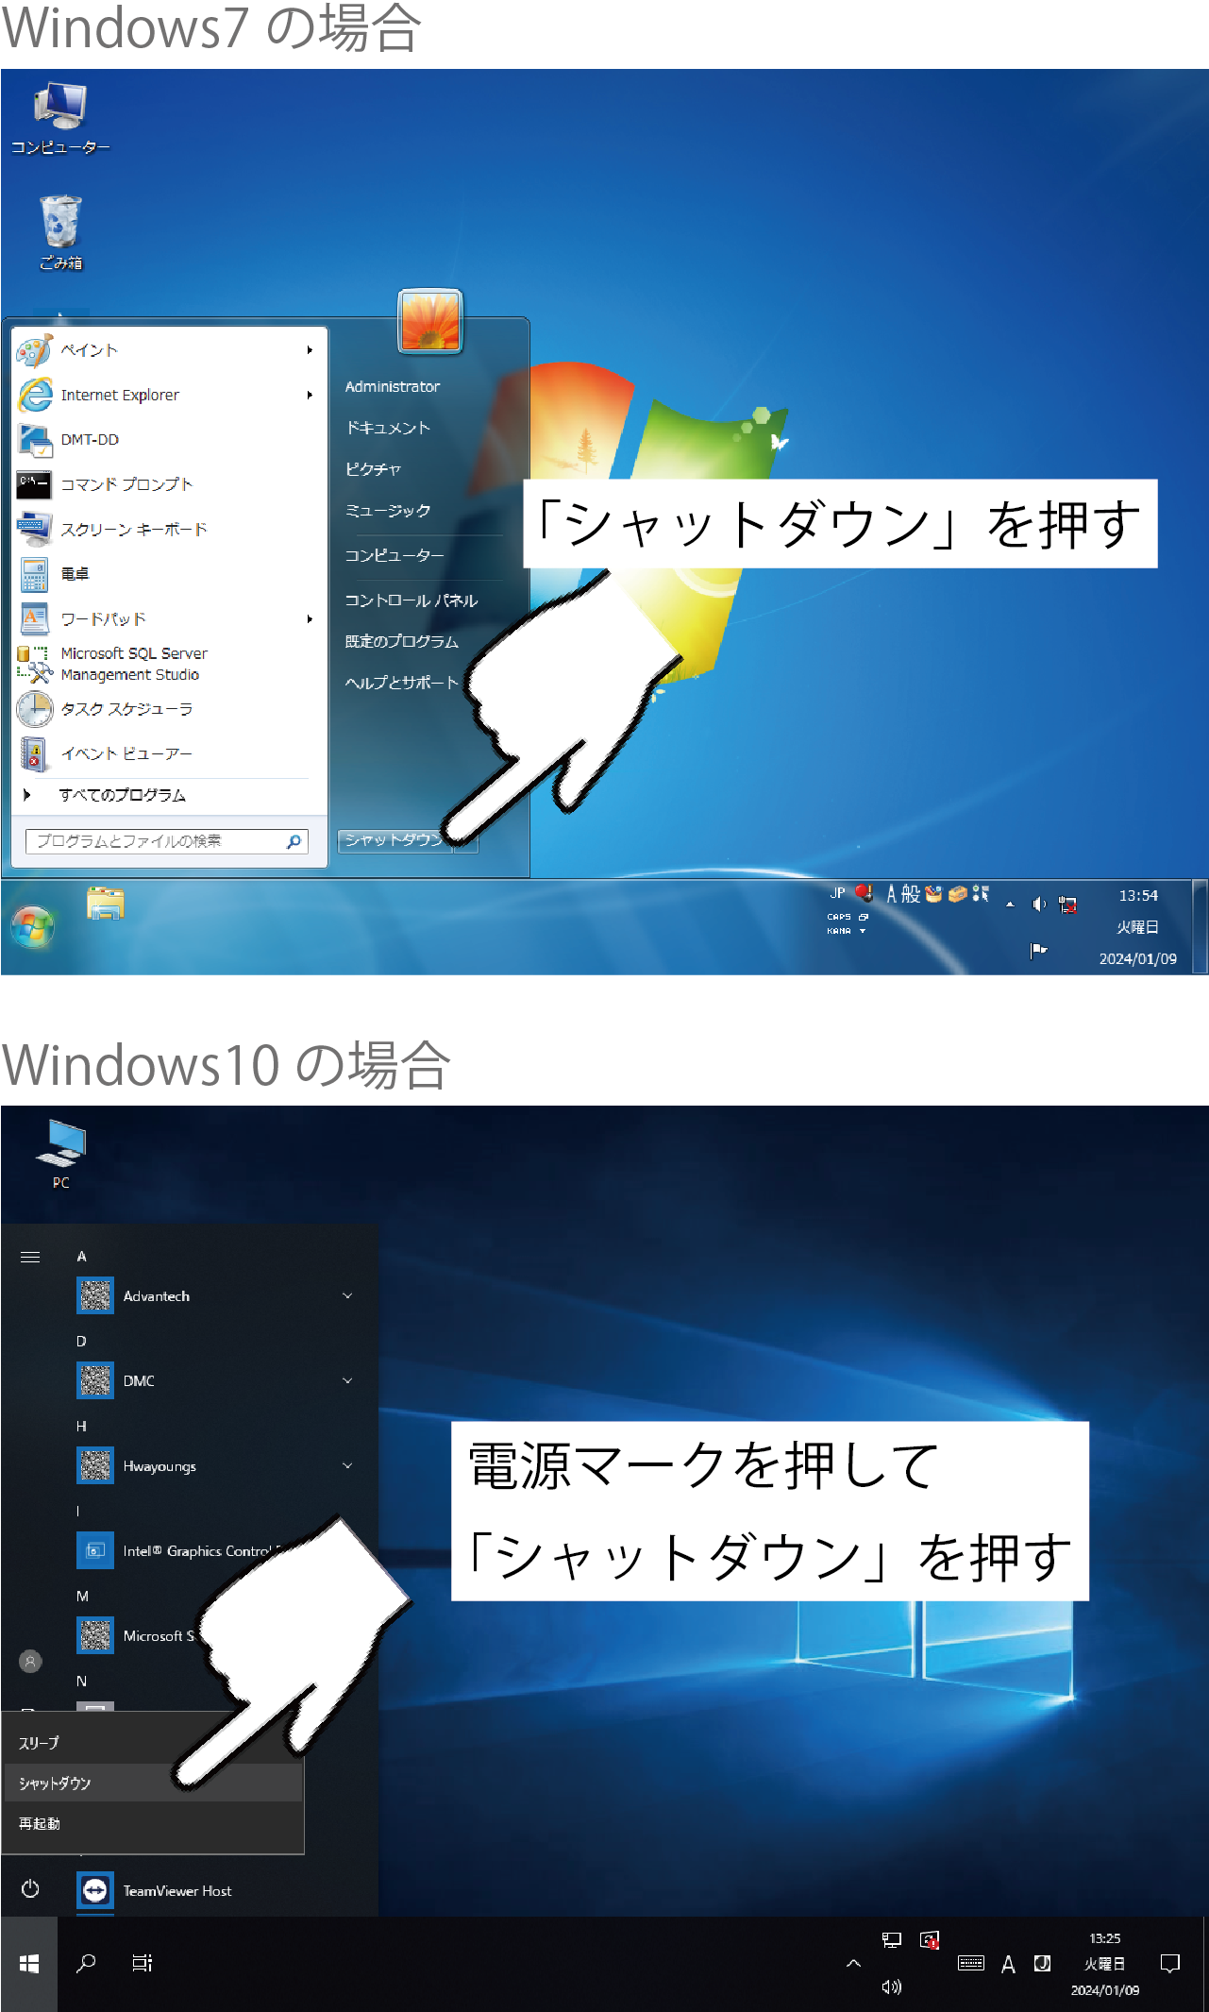Viewport: 1209px width, 2012px height.
Task: Click the Windows Explorer folder taskbar icon
Action: (x=105, y=904)
